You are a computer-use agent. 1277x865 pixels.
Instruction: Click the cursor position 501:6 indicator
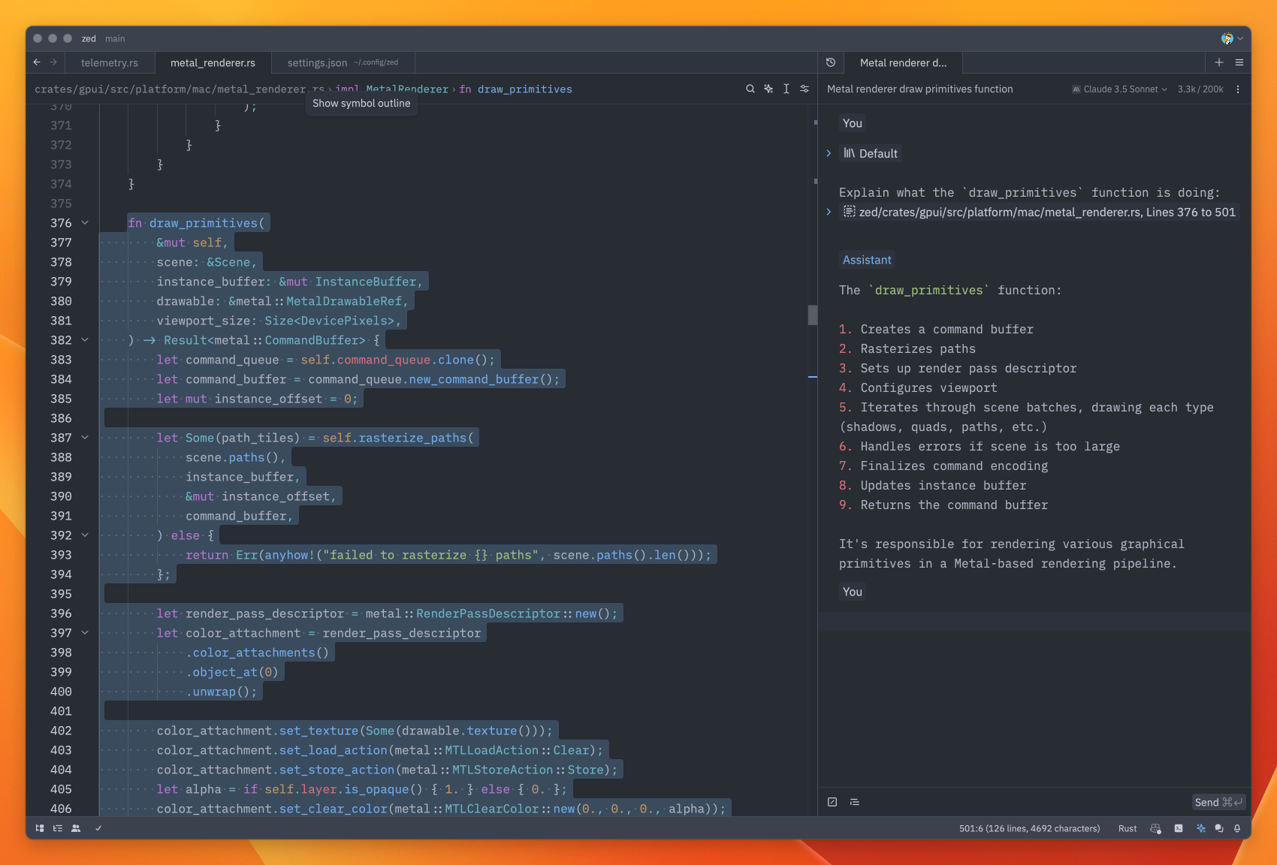[1029, 828]
